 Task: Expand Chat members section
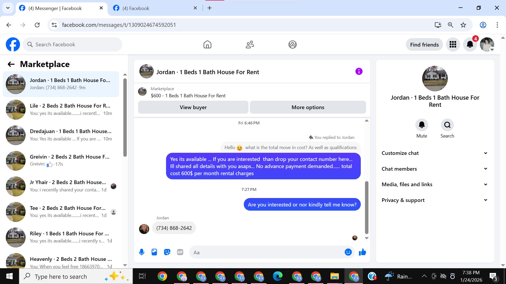click(x=434, y=169)
